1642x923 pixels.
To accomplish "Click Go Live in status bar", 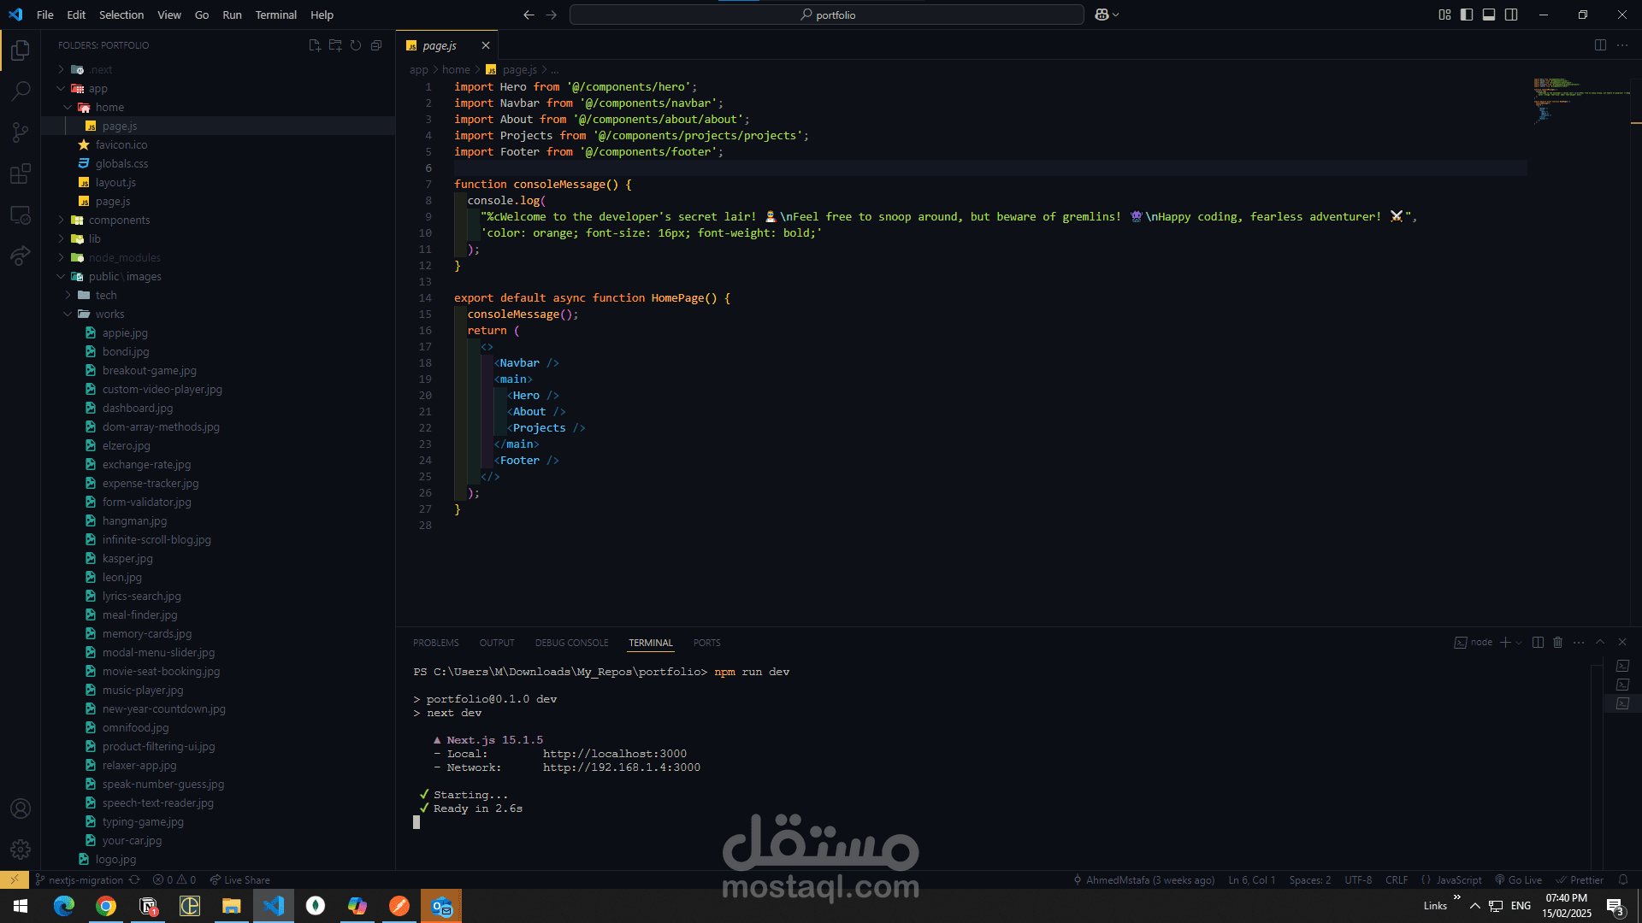I will coord(1519,880).
